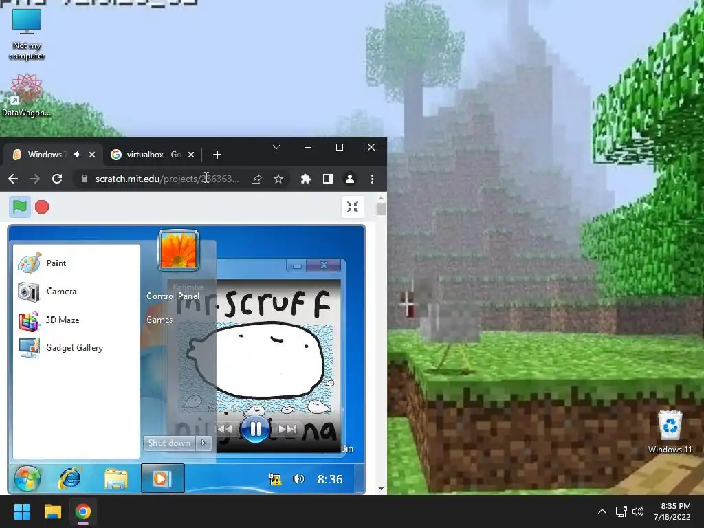Click the Windows 7 tray volume icon
Viewport: 704px width, 528px height.
pyautogui.click(x=298, y=479)
